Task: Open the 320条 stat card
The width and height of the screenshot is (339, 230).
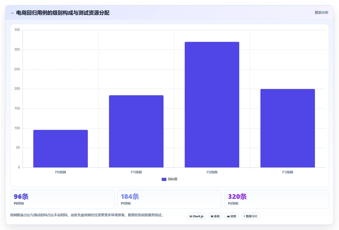Action: [277, 199]
